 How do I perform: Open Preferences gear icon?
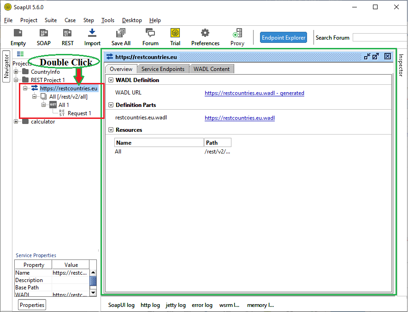pyautogui.click(x=205, y=33)
